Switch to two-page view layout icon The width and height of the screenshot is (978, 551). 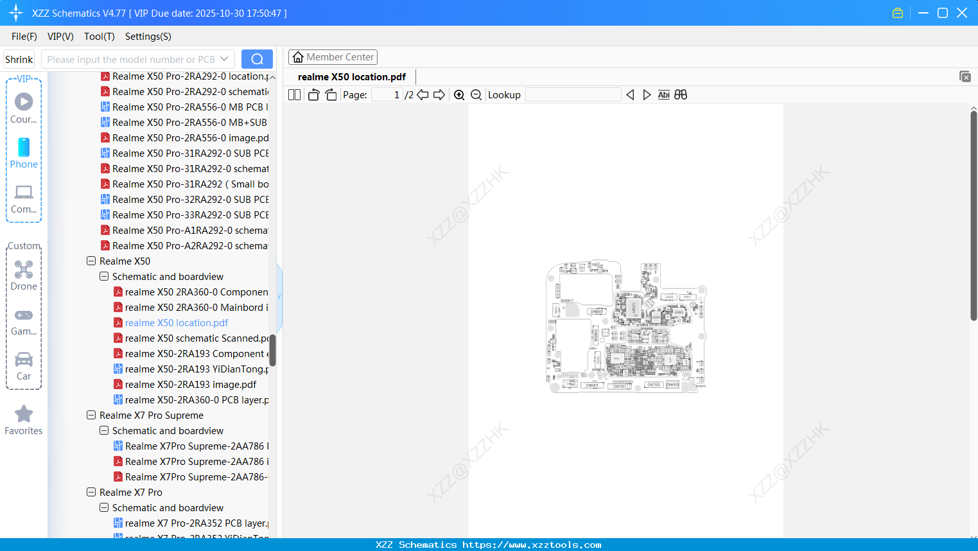[x=294, y=95]
